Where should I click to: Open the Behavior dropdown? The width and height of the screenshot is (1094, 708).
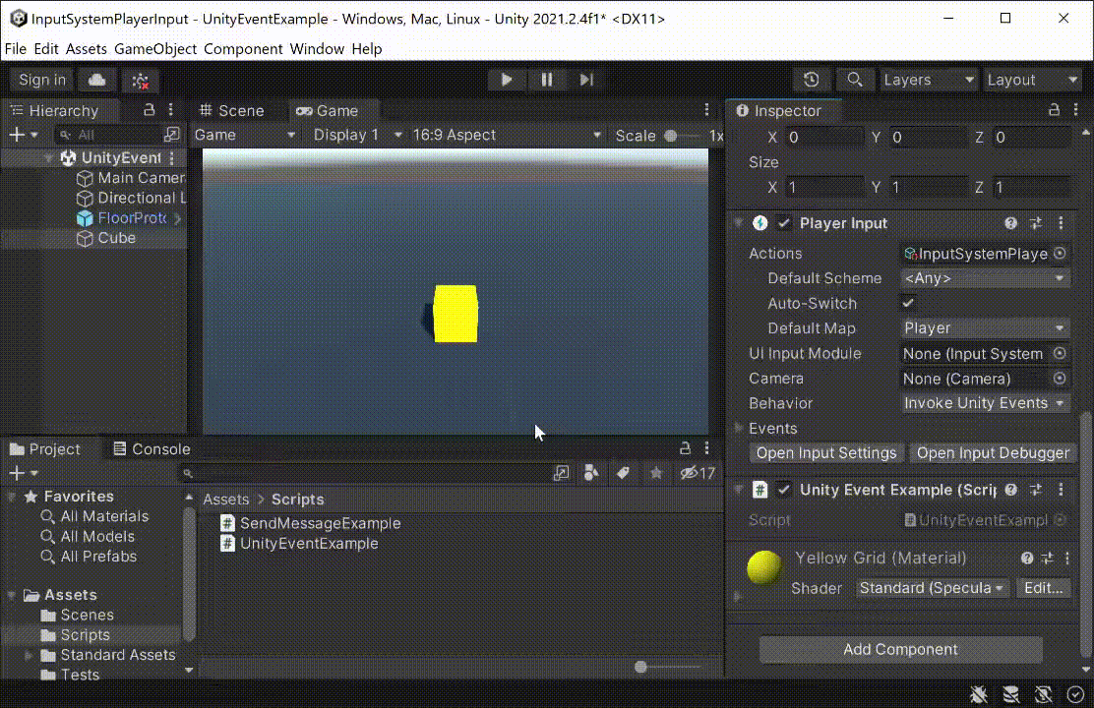pyautogui.click(x=985, y=403)
